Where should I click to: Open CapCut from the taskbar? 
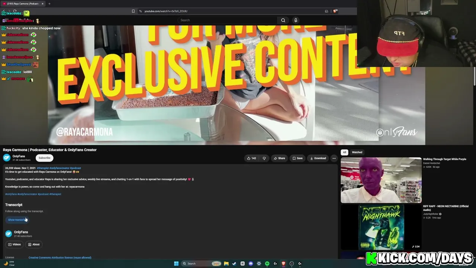click(x=242, y=264)
